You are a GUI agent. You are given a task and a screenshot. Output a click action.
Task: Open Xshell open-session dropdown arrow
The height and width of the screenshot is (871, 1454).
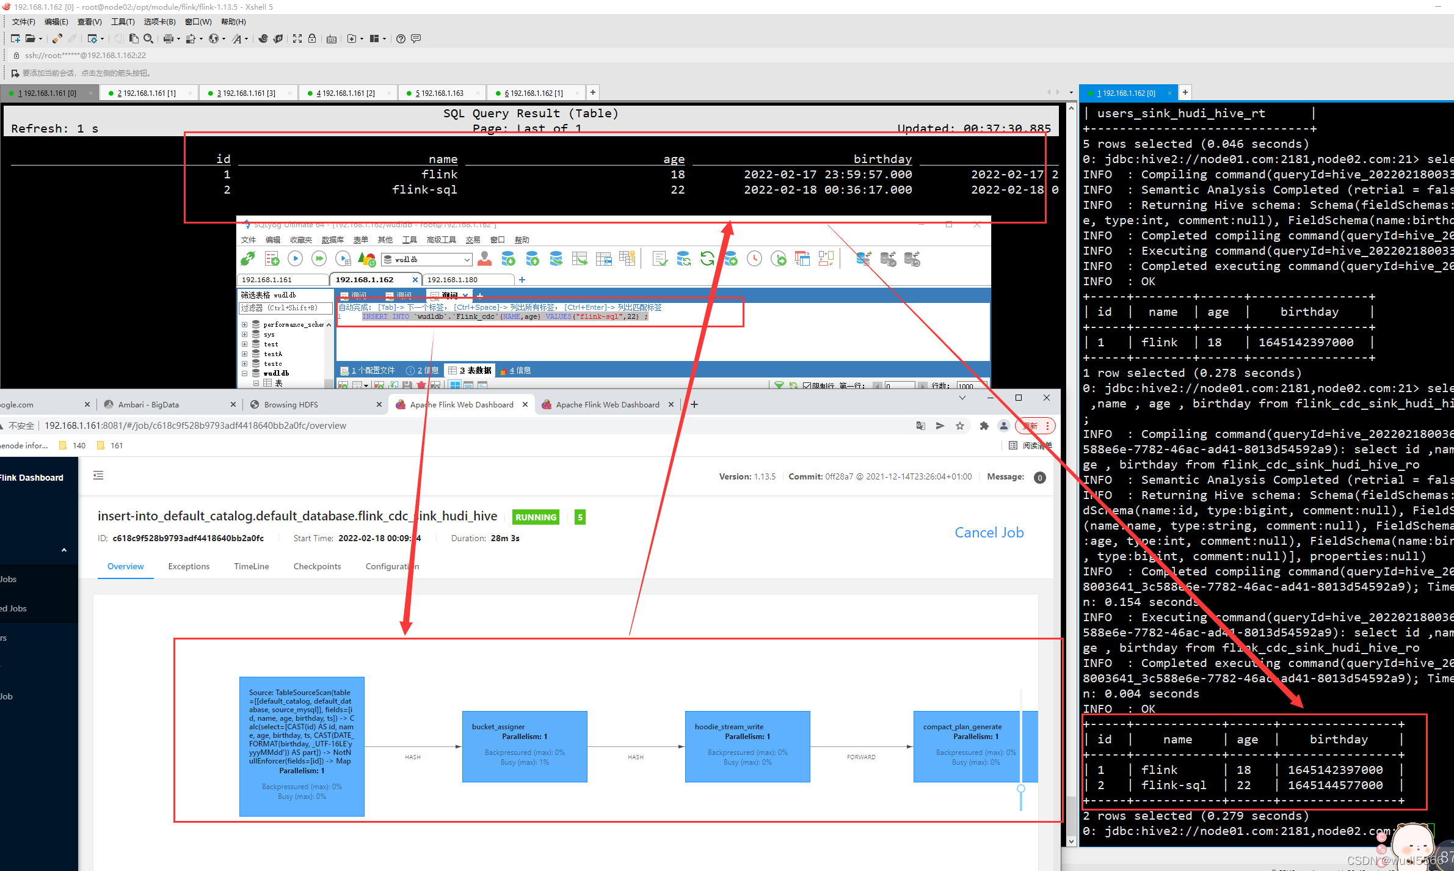pos(41,39)
